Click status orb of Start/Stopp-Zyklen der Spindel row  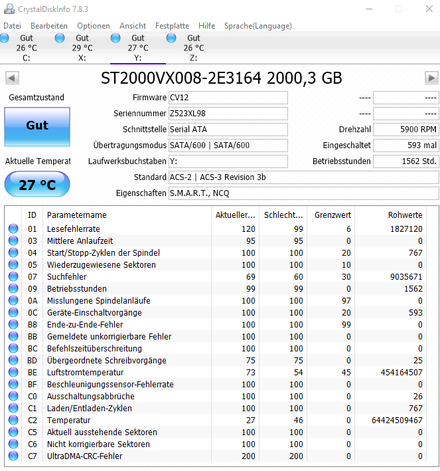click(x=13, y=253)
